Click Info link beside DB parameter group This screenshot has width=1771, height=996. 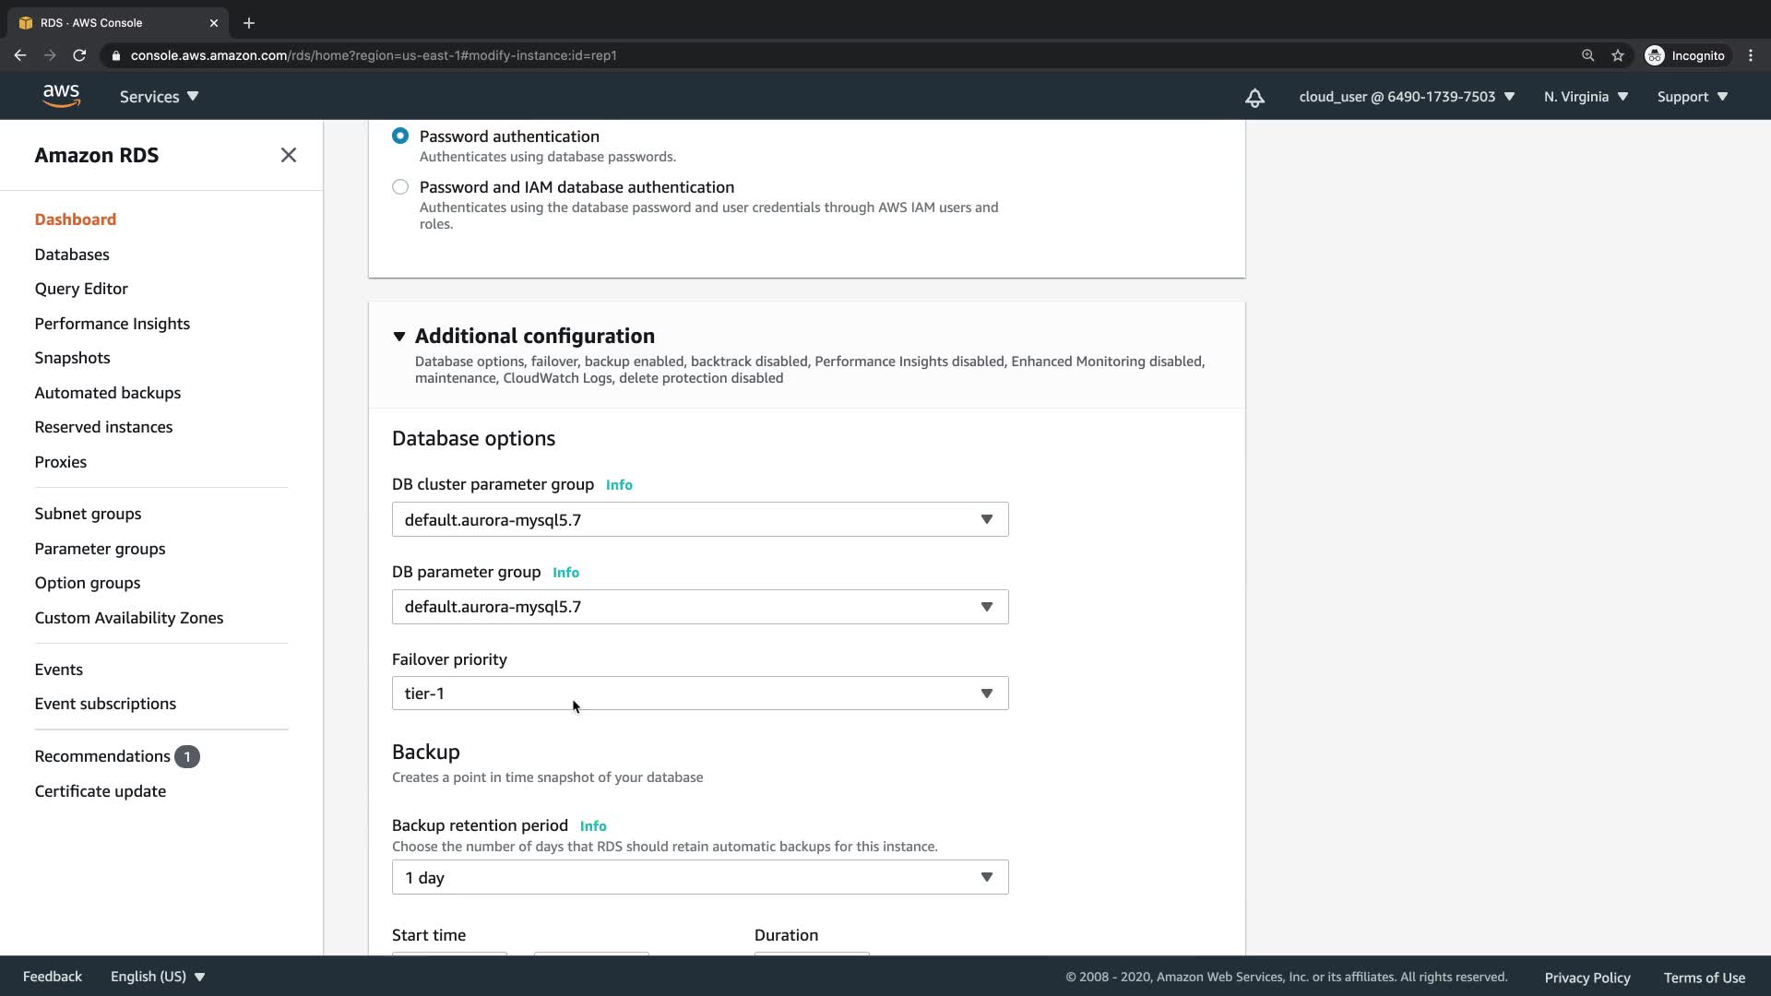click(x=565, y=573)
